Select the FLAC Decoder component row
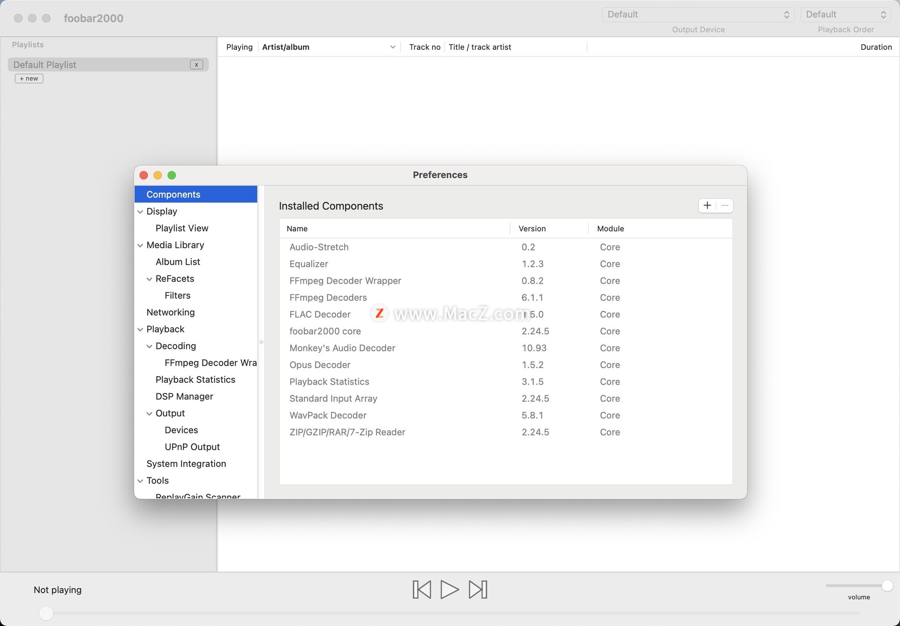 pos(506,315)
